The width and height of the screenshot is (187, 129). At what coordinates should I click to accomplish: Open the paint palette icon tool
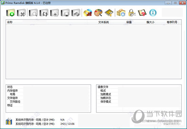pos(98,13)
